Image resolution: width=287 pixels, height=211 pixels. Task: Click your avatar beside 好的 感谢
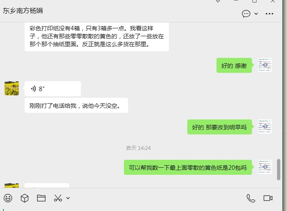[265, 65]
